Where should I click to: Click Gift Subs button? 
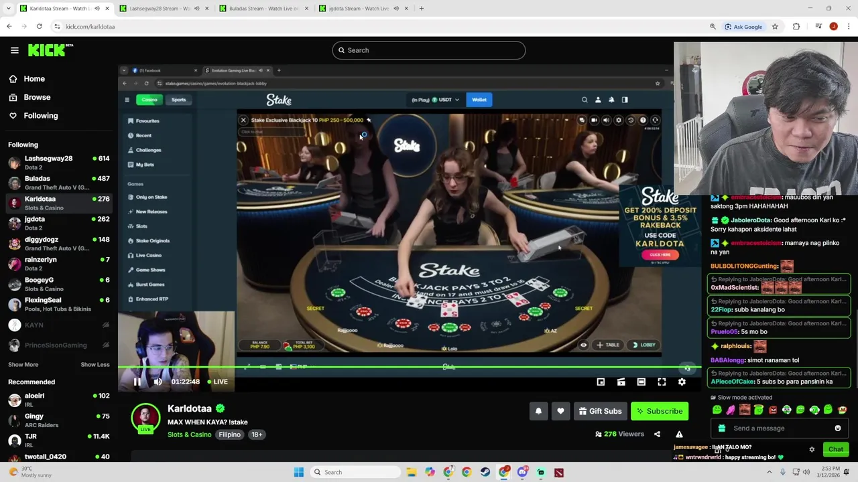600,411
